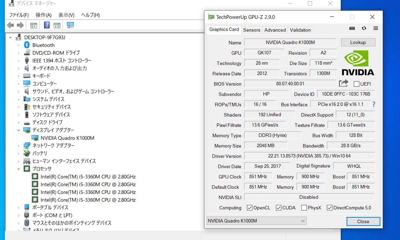Switch to the Advanced tab
This screenshot has width=400, height=240.
(x=275, y=30)
